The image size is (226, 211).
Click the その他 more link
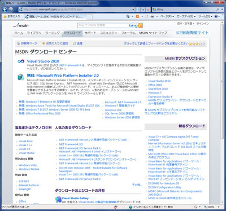point(137,185)
